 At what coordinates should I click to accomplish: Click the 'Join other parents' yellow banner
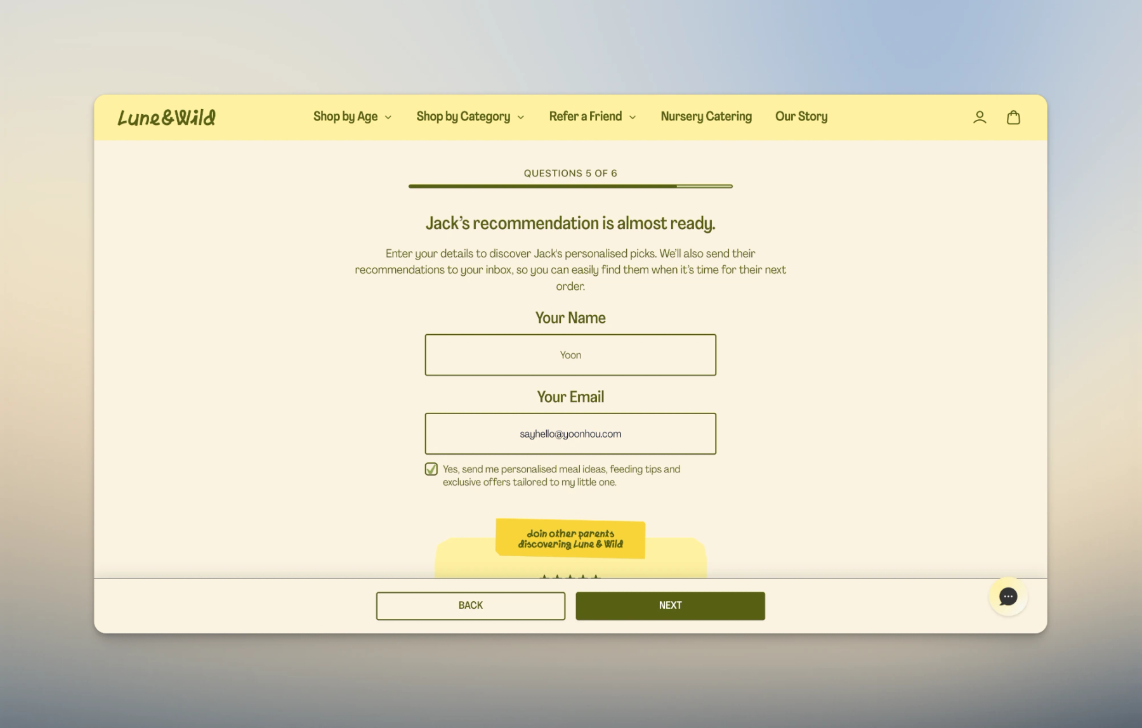click(570, 539)
